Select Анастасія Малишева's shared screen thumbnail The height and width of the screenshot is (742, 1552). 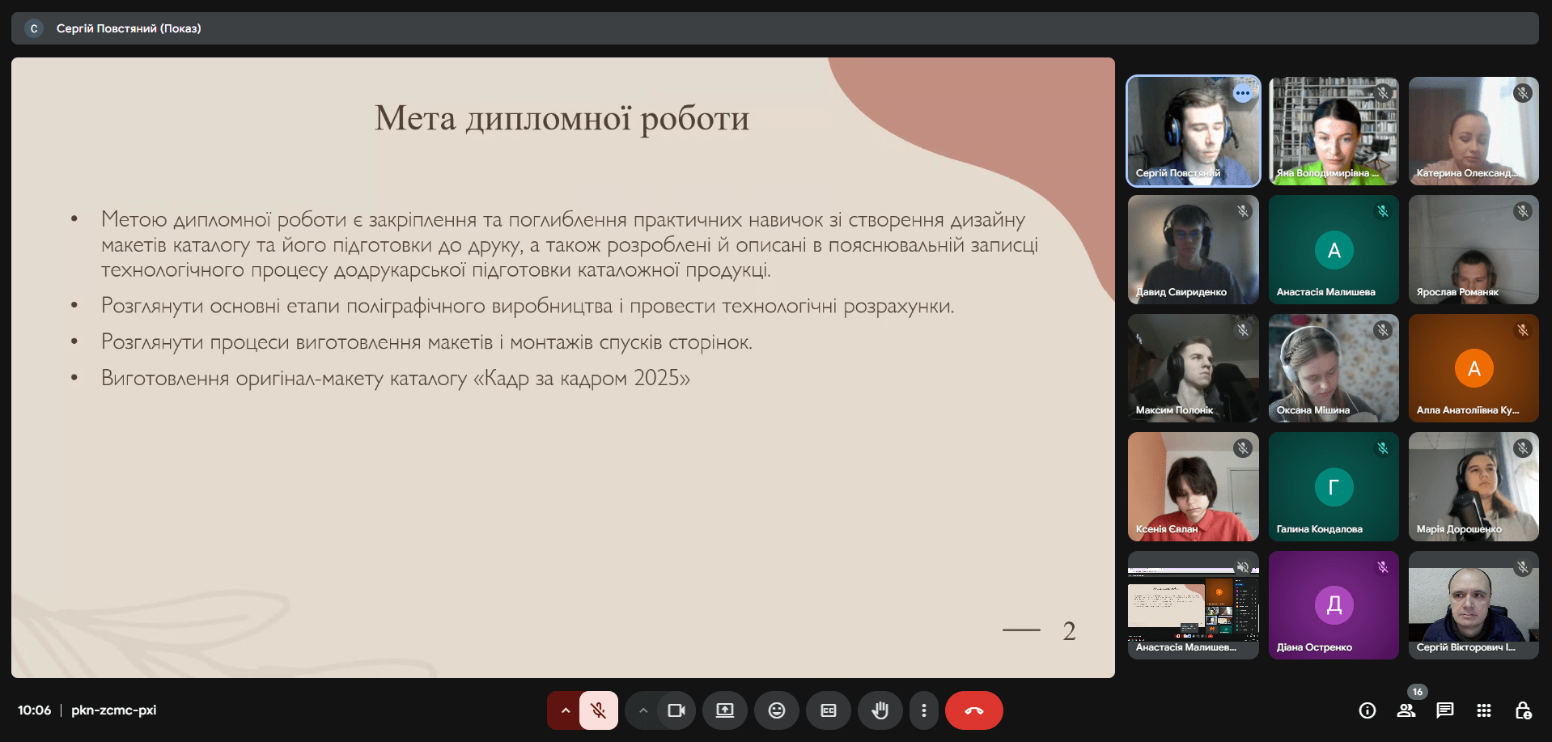(1193, 605)
